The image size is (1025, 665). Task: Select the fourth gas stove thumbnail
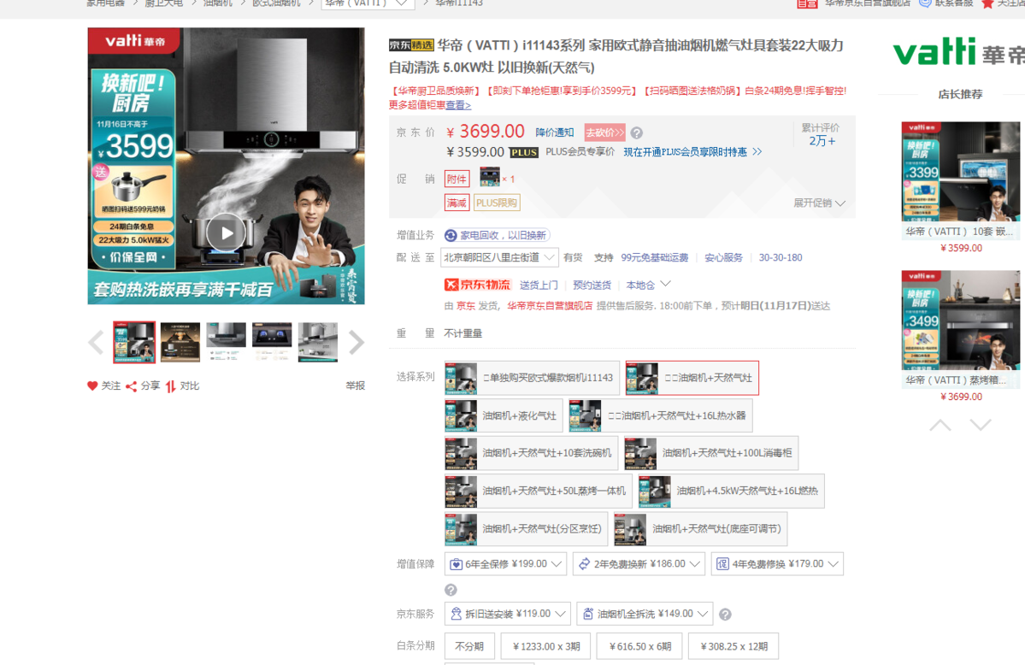[272, 342]
